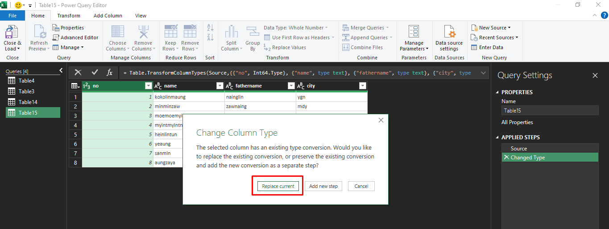
Task: Click Cancel in the Change Column Type dialog
Action: click(x=361, y=186)
